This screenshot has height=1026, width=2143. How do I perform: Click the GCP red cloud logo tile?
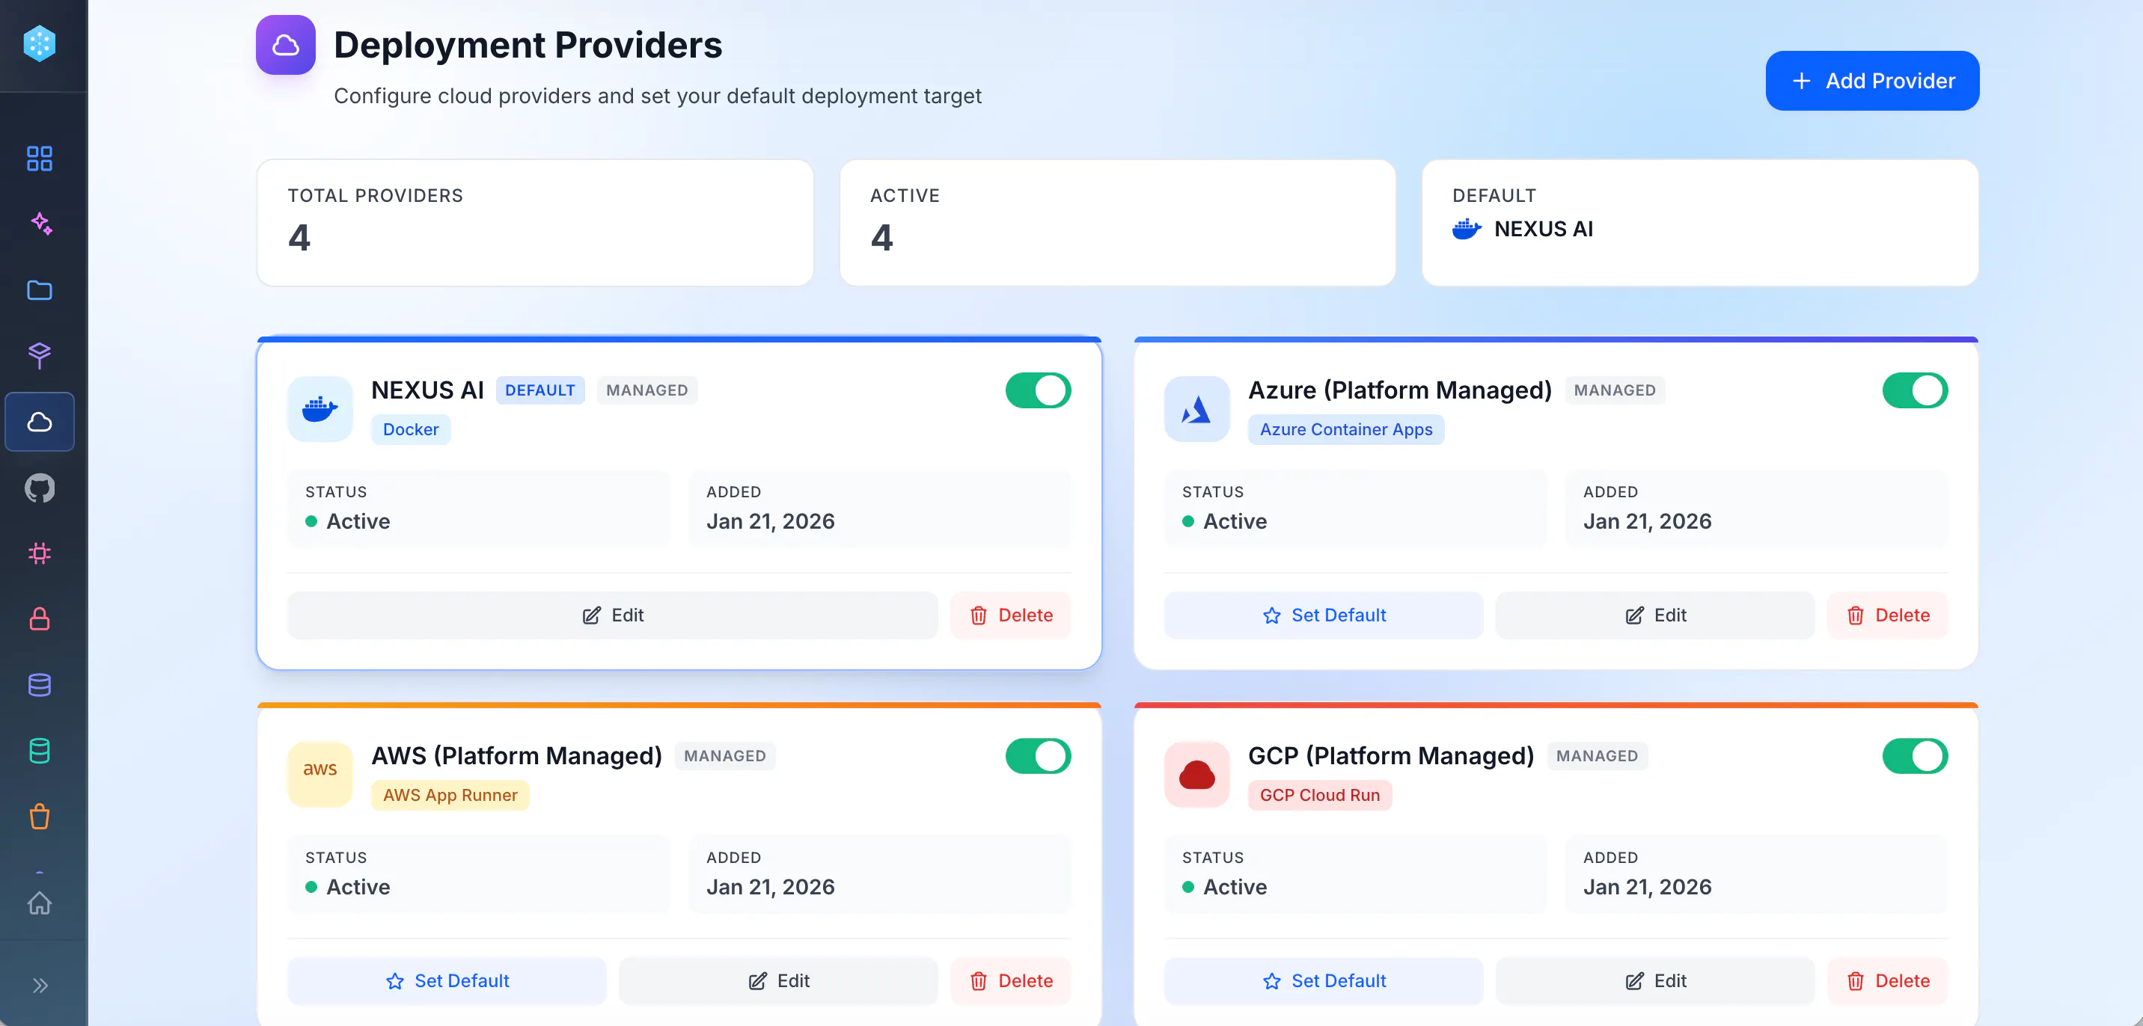(x=1197, y=774)
